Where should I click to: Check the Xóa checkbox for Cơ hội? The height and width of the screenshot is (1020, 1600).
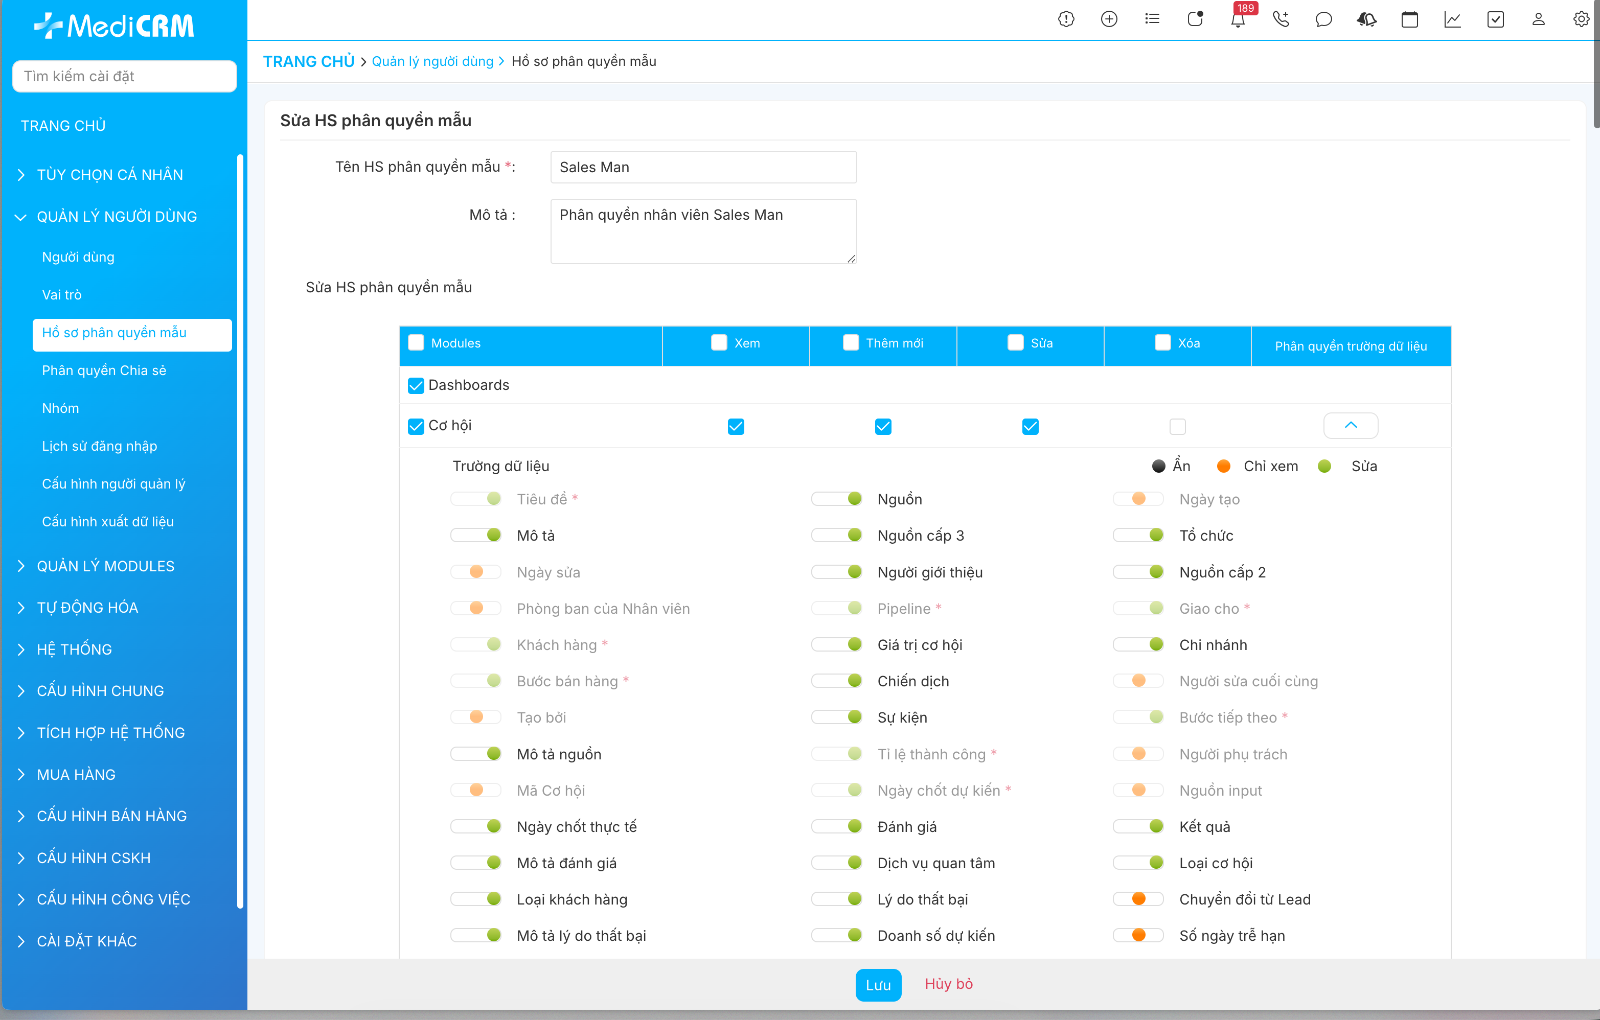1177,426
